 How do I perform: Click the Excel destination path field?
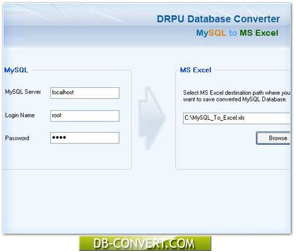tap(236, 119)
